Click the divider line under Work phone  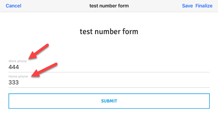click(109, 72)
